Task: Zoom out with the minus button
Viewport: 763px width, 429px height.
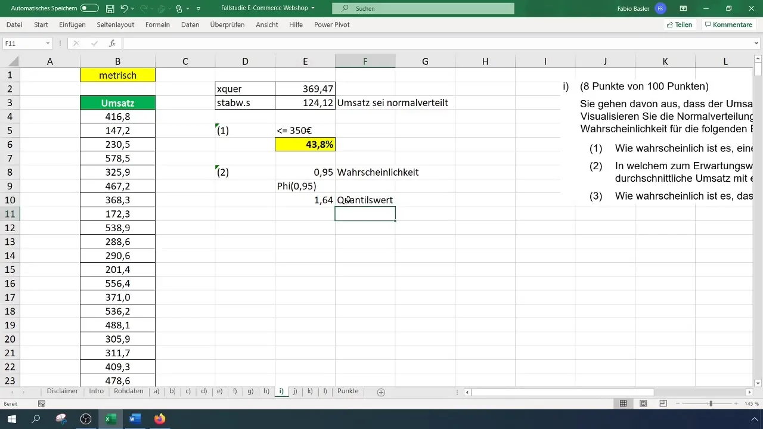Action: 677,403
